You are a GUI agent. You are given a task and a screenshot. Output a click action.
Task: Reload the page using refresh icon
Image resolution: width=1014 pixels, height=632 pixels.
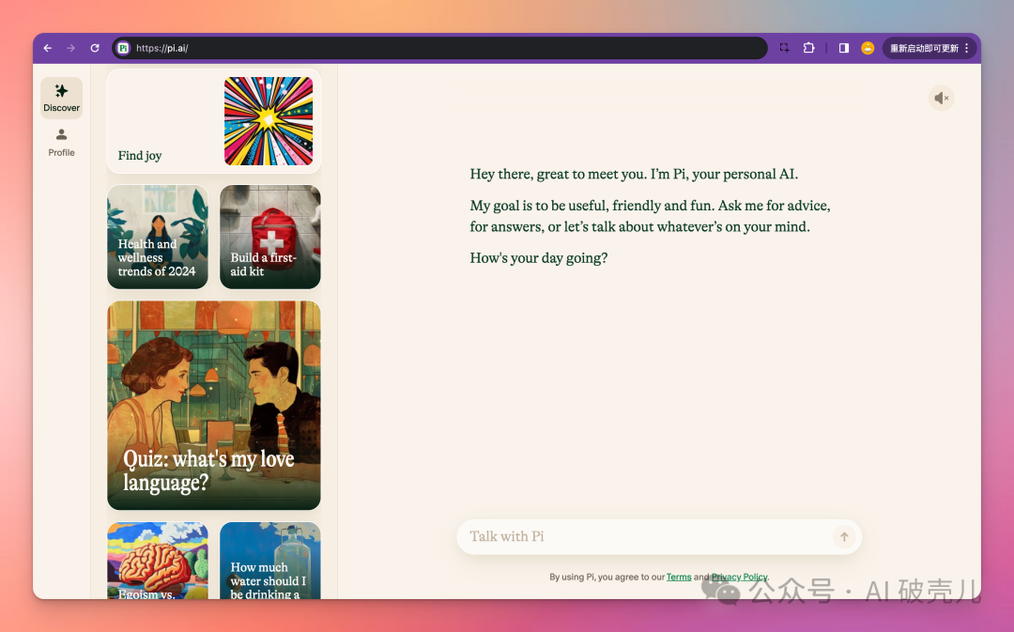tap(95, 48)
